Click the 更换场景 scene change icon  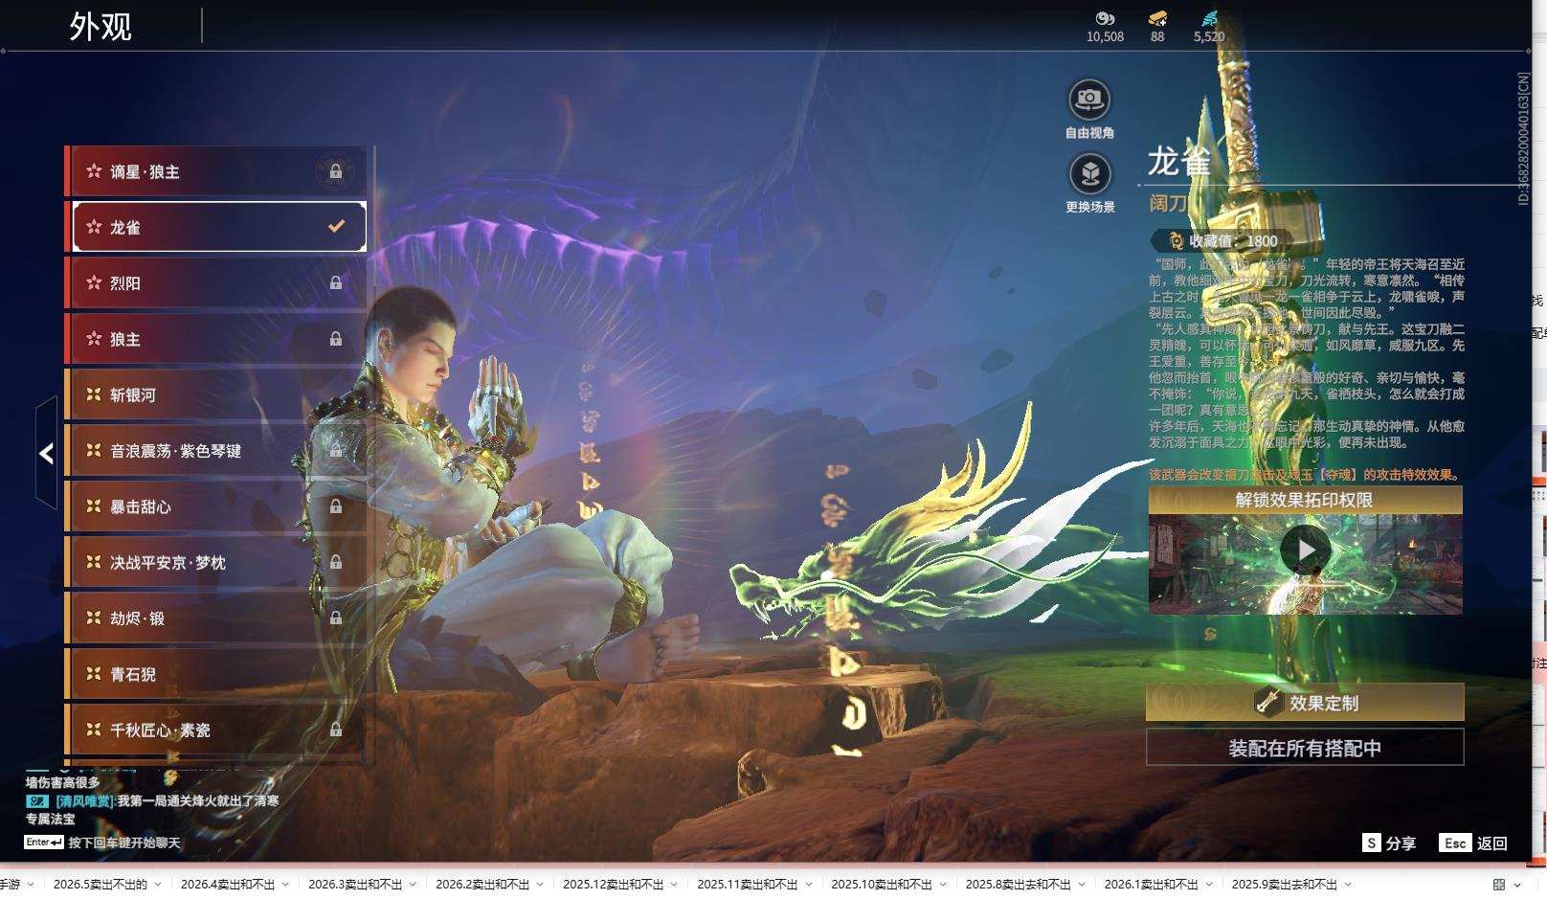click(x=1089, y=174)
